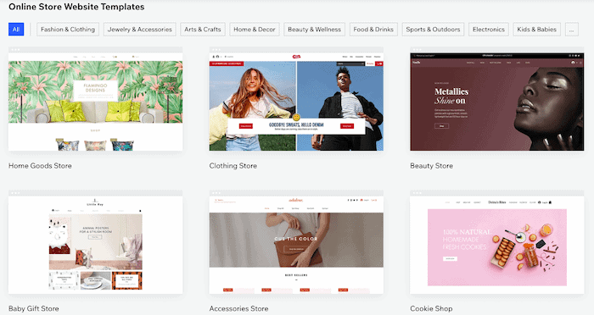Expand more categories with ellipsis button

[x=572, y=30]
